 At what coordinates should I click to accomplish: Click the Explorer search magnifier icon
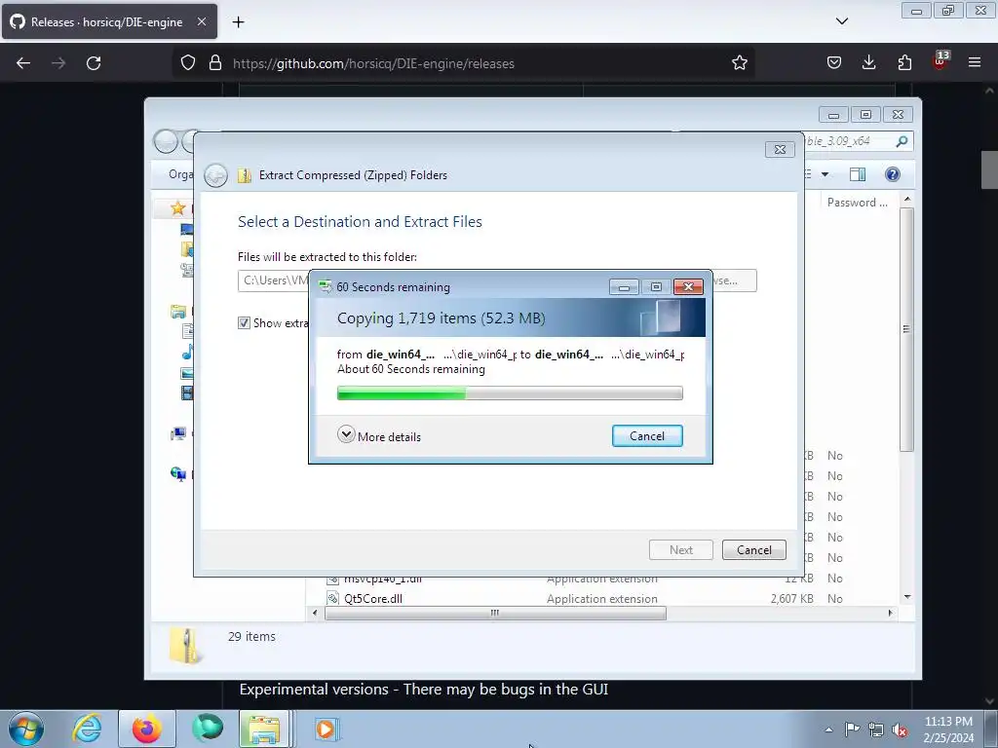click(x=902, y=141)
